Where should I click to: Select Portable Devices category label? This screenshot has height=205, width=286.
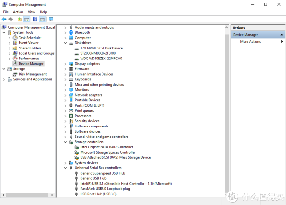coord(87,100)
